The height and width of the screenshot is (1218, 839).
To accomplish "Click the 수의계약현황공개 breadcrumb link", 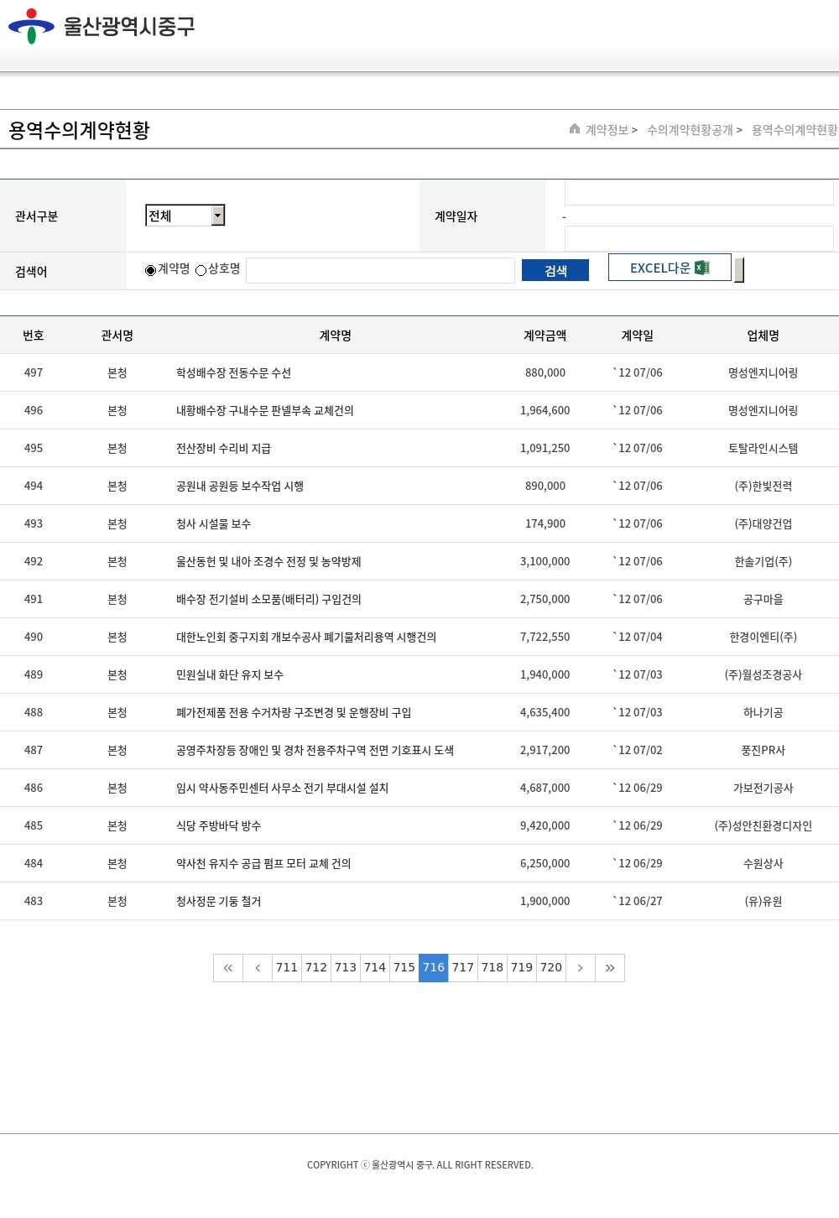I will (690, 130).
